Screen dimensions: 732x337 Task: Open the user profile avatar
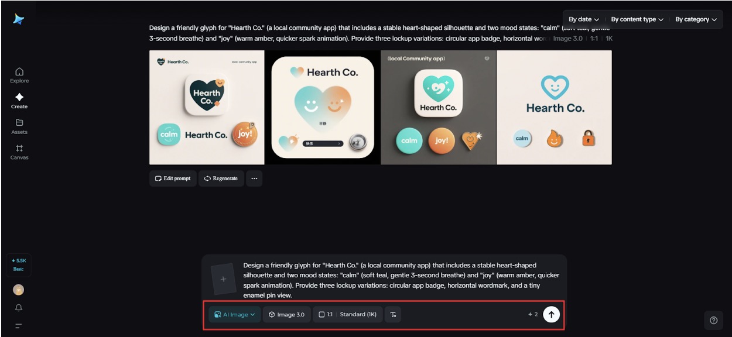click(x=19, y=290)
